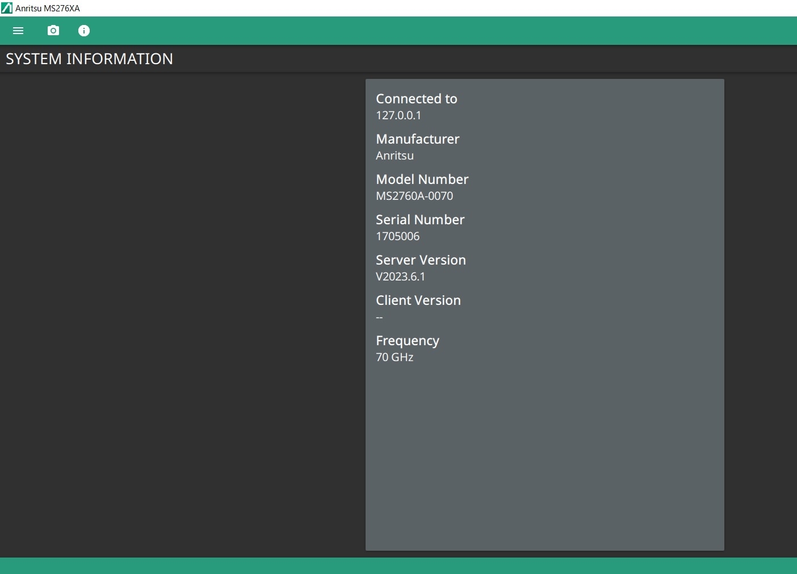Viewport: 797px width, 574px height.
Task: Select the 70 GHz frequency value
Action: [x=395, y=357]
